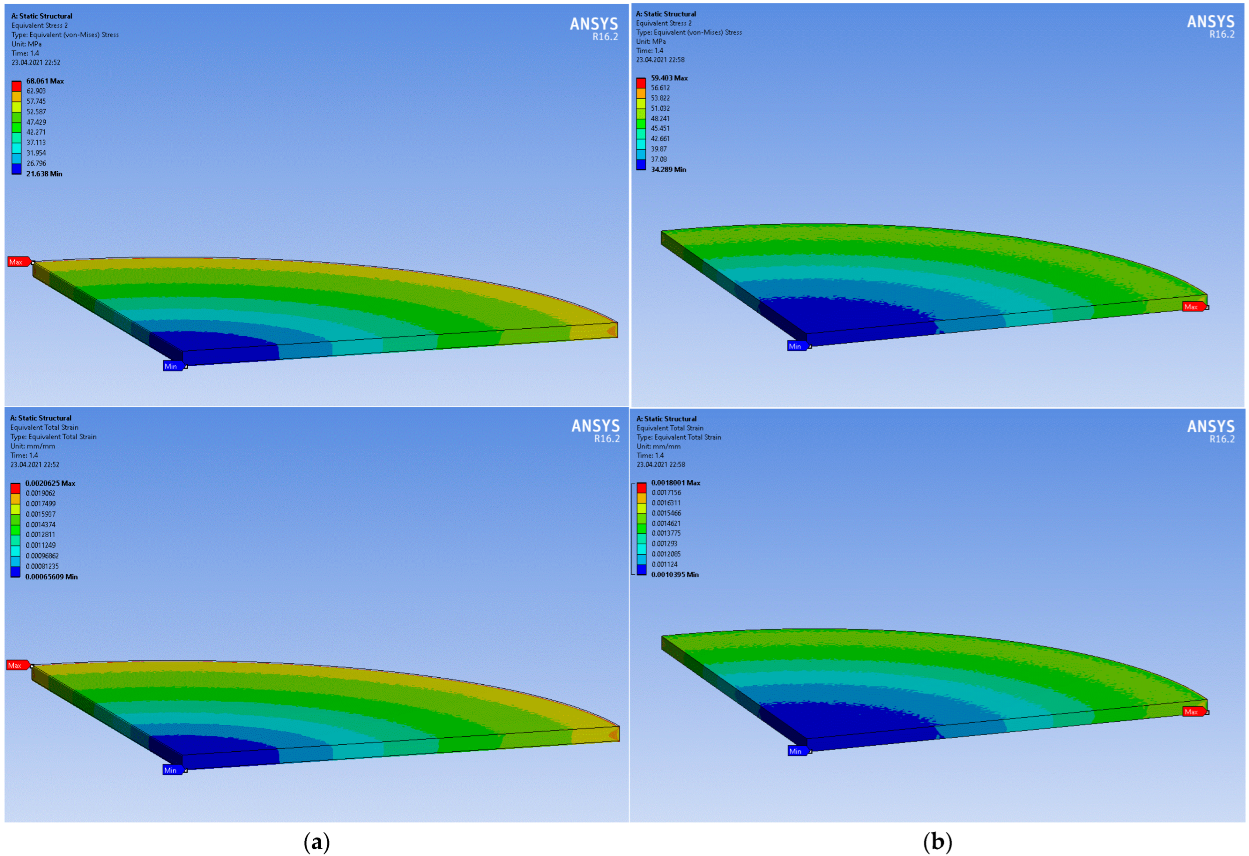Viewport: 1249px width, 856px height.
Task: Click the blue Min tag in top-left stress plot
Action: pos(172,366)
